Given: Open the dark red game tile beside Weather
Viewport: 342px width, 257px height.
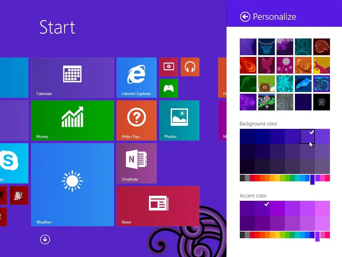Looking at the screenshot, I should coord(19,195).
